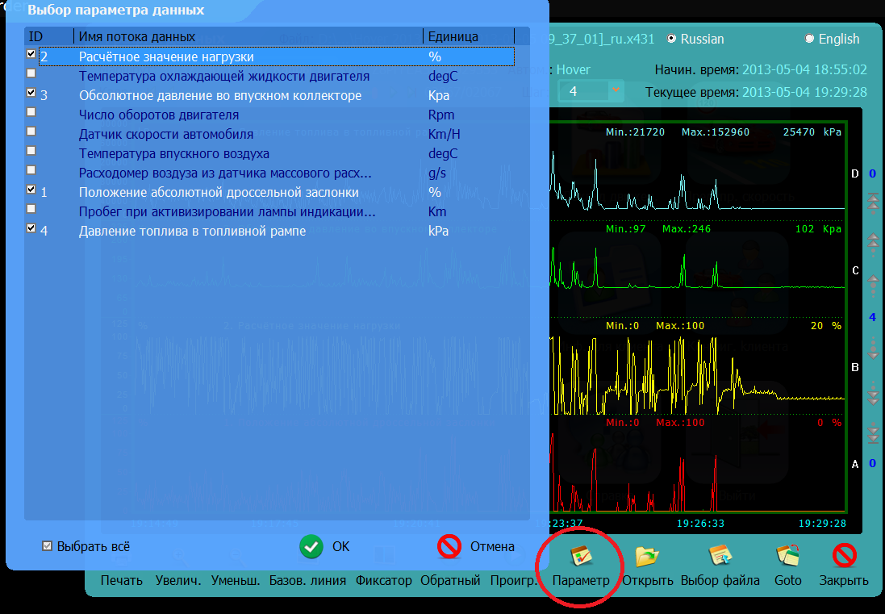This screenshot has width=885, height=614.
Task: Click the Km/H unit cell
Action: point(443,134)
